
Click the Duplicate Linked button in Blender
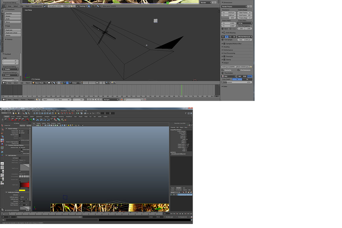pyautogui.click(x=13, y=33)
